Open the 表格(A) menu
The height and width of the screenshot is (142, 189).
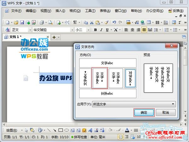[x=105, y=11]
